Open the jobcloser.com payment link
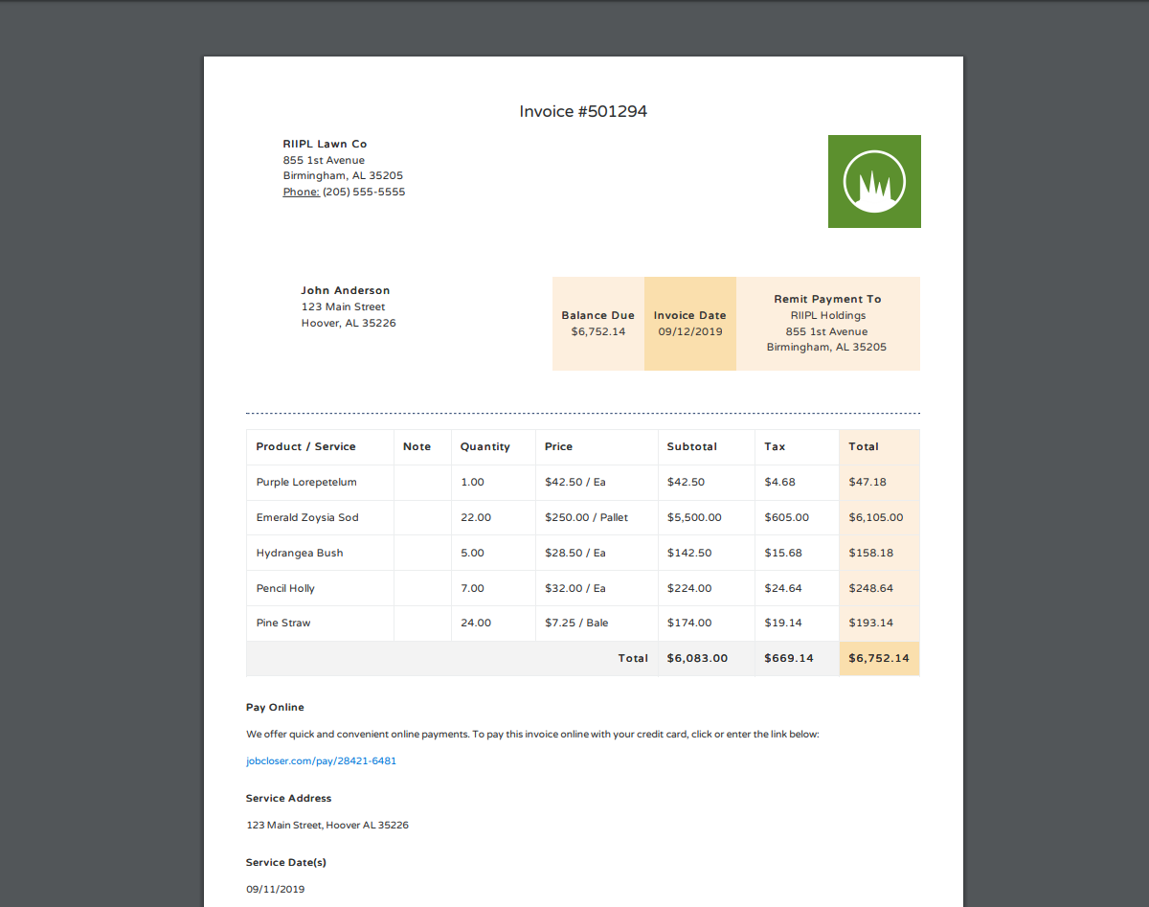 321,760
